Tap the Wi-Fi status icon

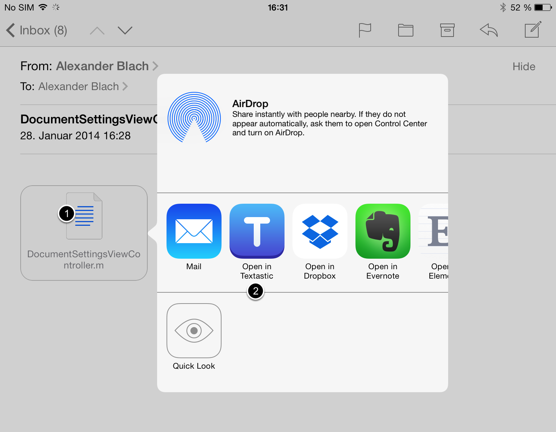tap(43, 7)
